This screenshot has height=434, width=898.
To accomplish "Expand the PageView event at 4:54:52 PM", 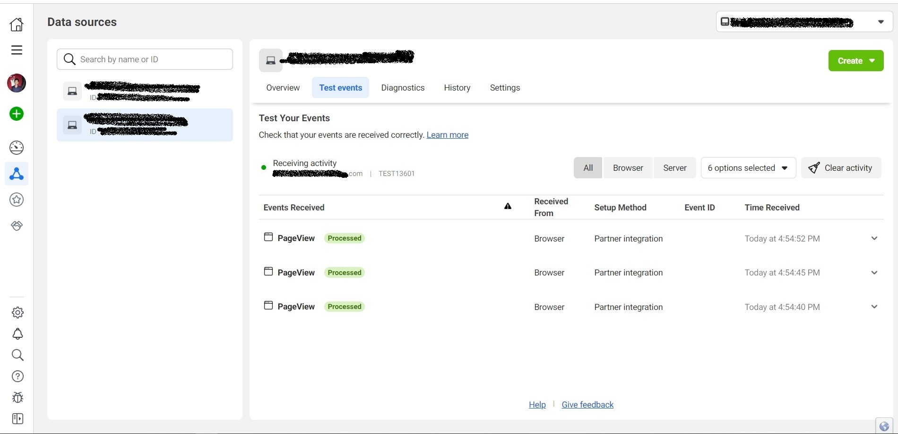I will (x=874, y=238).
